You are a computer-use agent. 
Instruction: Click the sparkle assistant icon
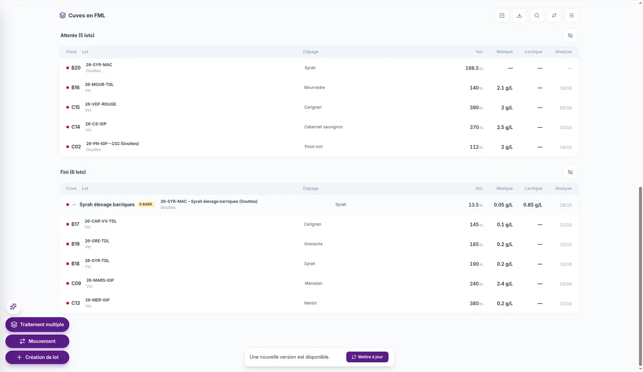13,307
